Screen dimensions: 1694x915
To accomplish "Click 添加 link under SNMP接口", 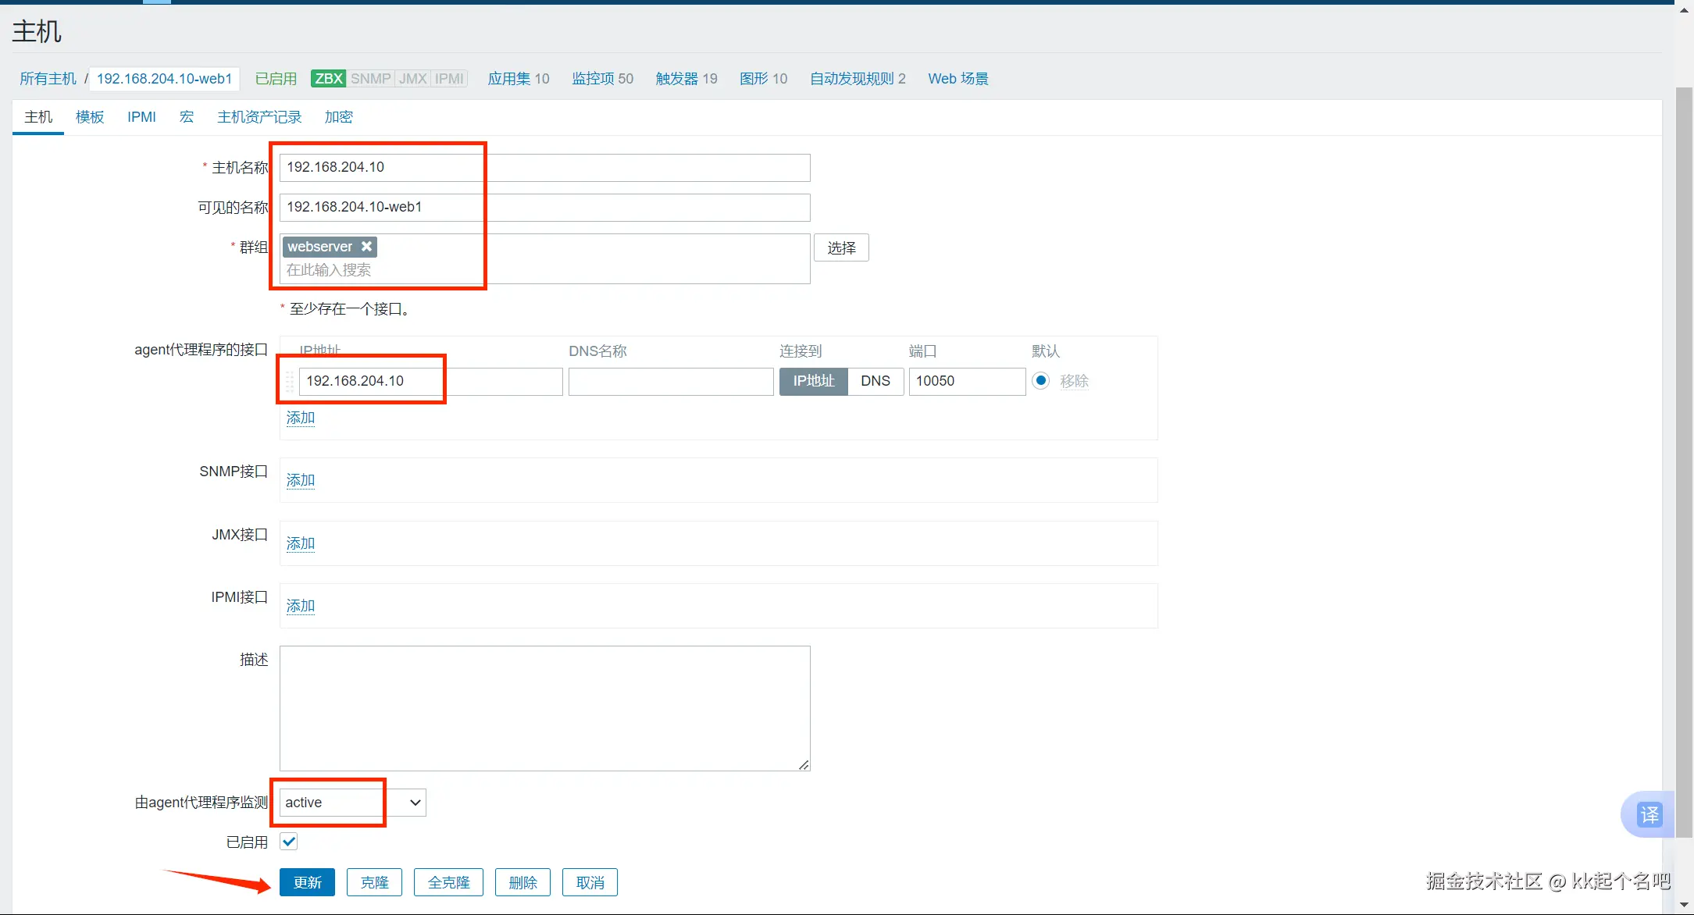I will [x=301, y=480].
